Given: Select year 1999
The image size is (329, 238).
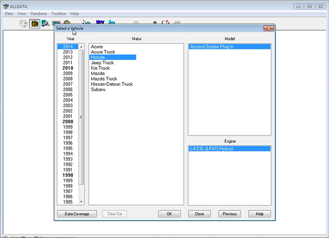Looking at the screenshot, I should [68, 127].
